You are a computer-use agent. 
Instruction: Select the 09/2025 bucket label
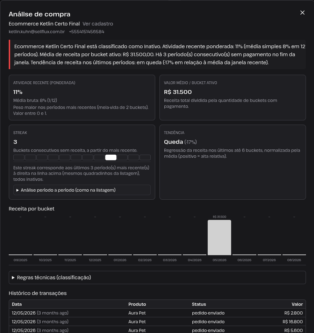20,260
